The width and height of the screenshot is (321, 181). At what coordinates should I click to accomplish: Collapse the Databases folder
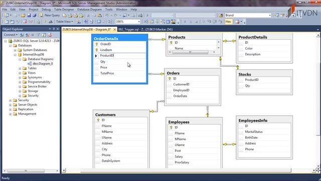tap(10, 46)
